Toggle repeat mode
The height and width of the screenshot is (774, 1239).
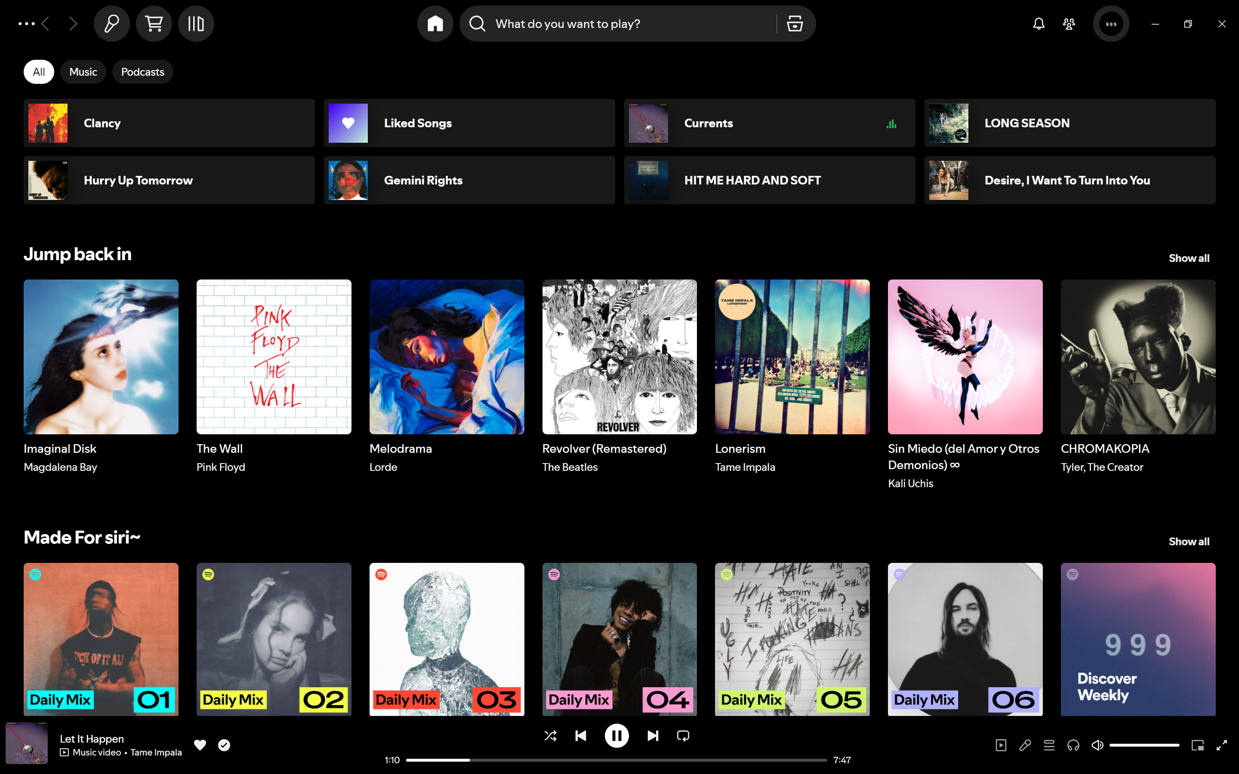pyautogui.click(x=683, y=736)
